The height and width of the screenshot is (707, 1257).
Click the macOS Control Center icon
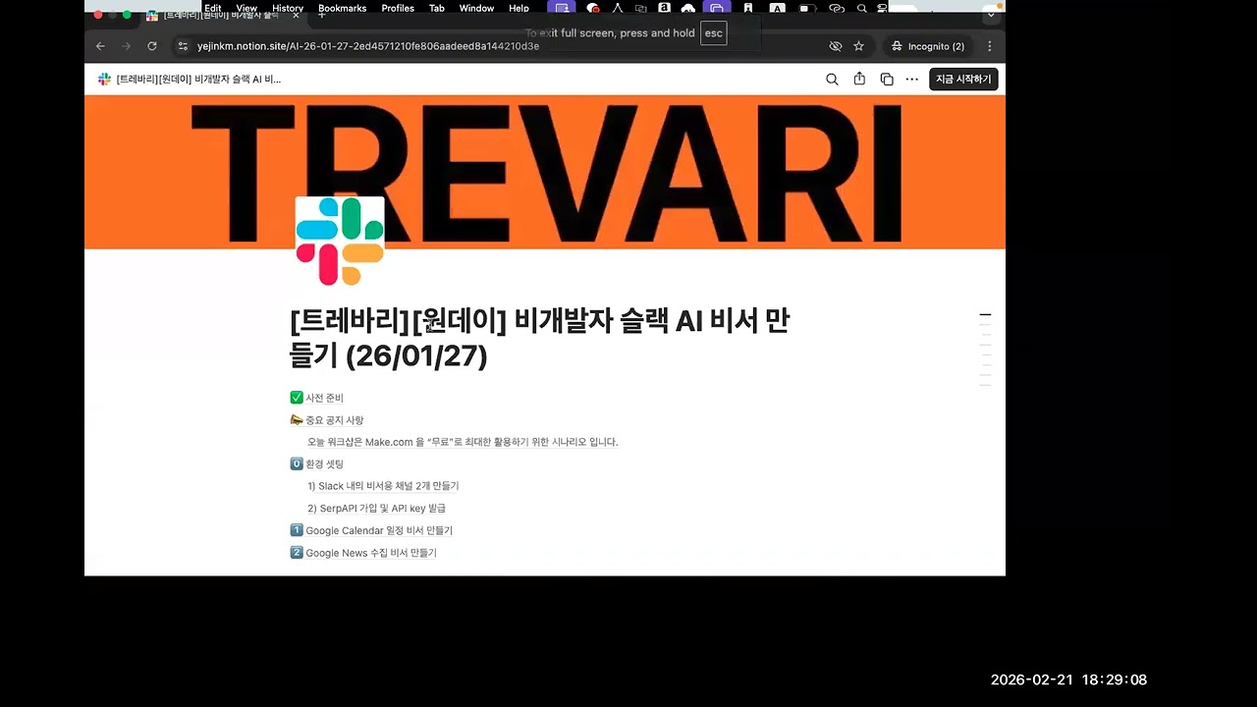(883, 8)
